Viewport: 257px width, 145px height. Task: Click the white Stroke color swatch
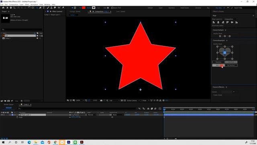coord(94,8)
